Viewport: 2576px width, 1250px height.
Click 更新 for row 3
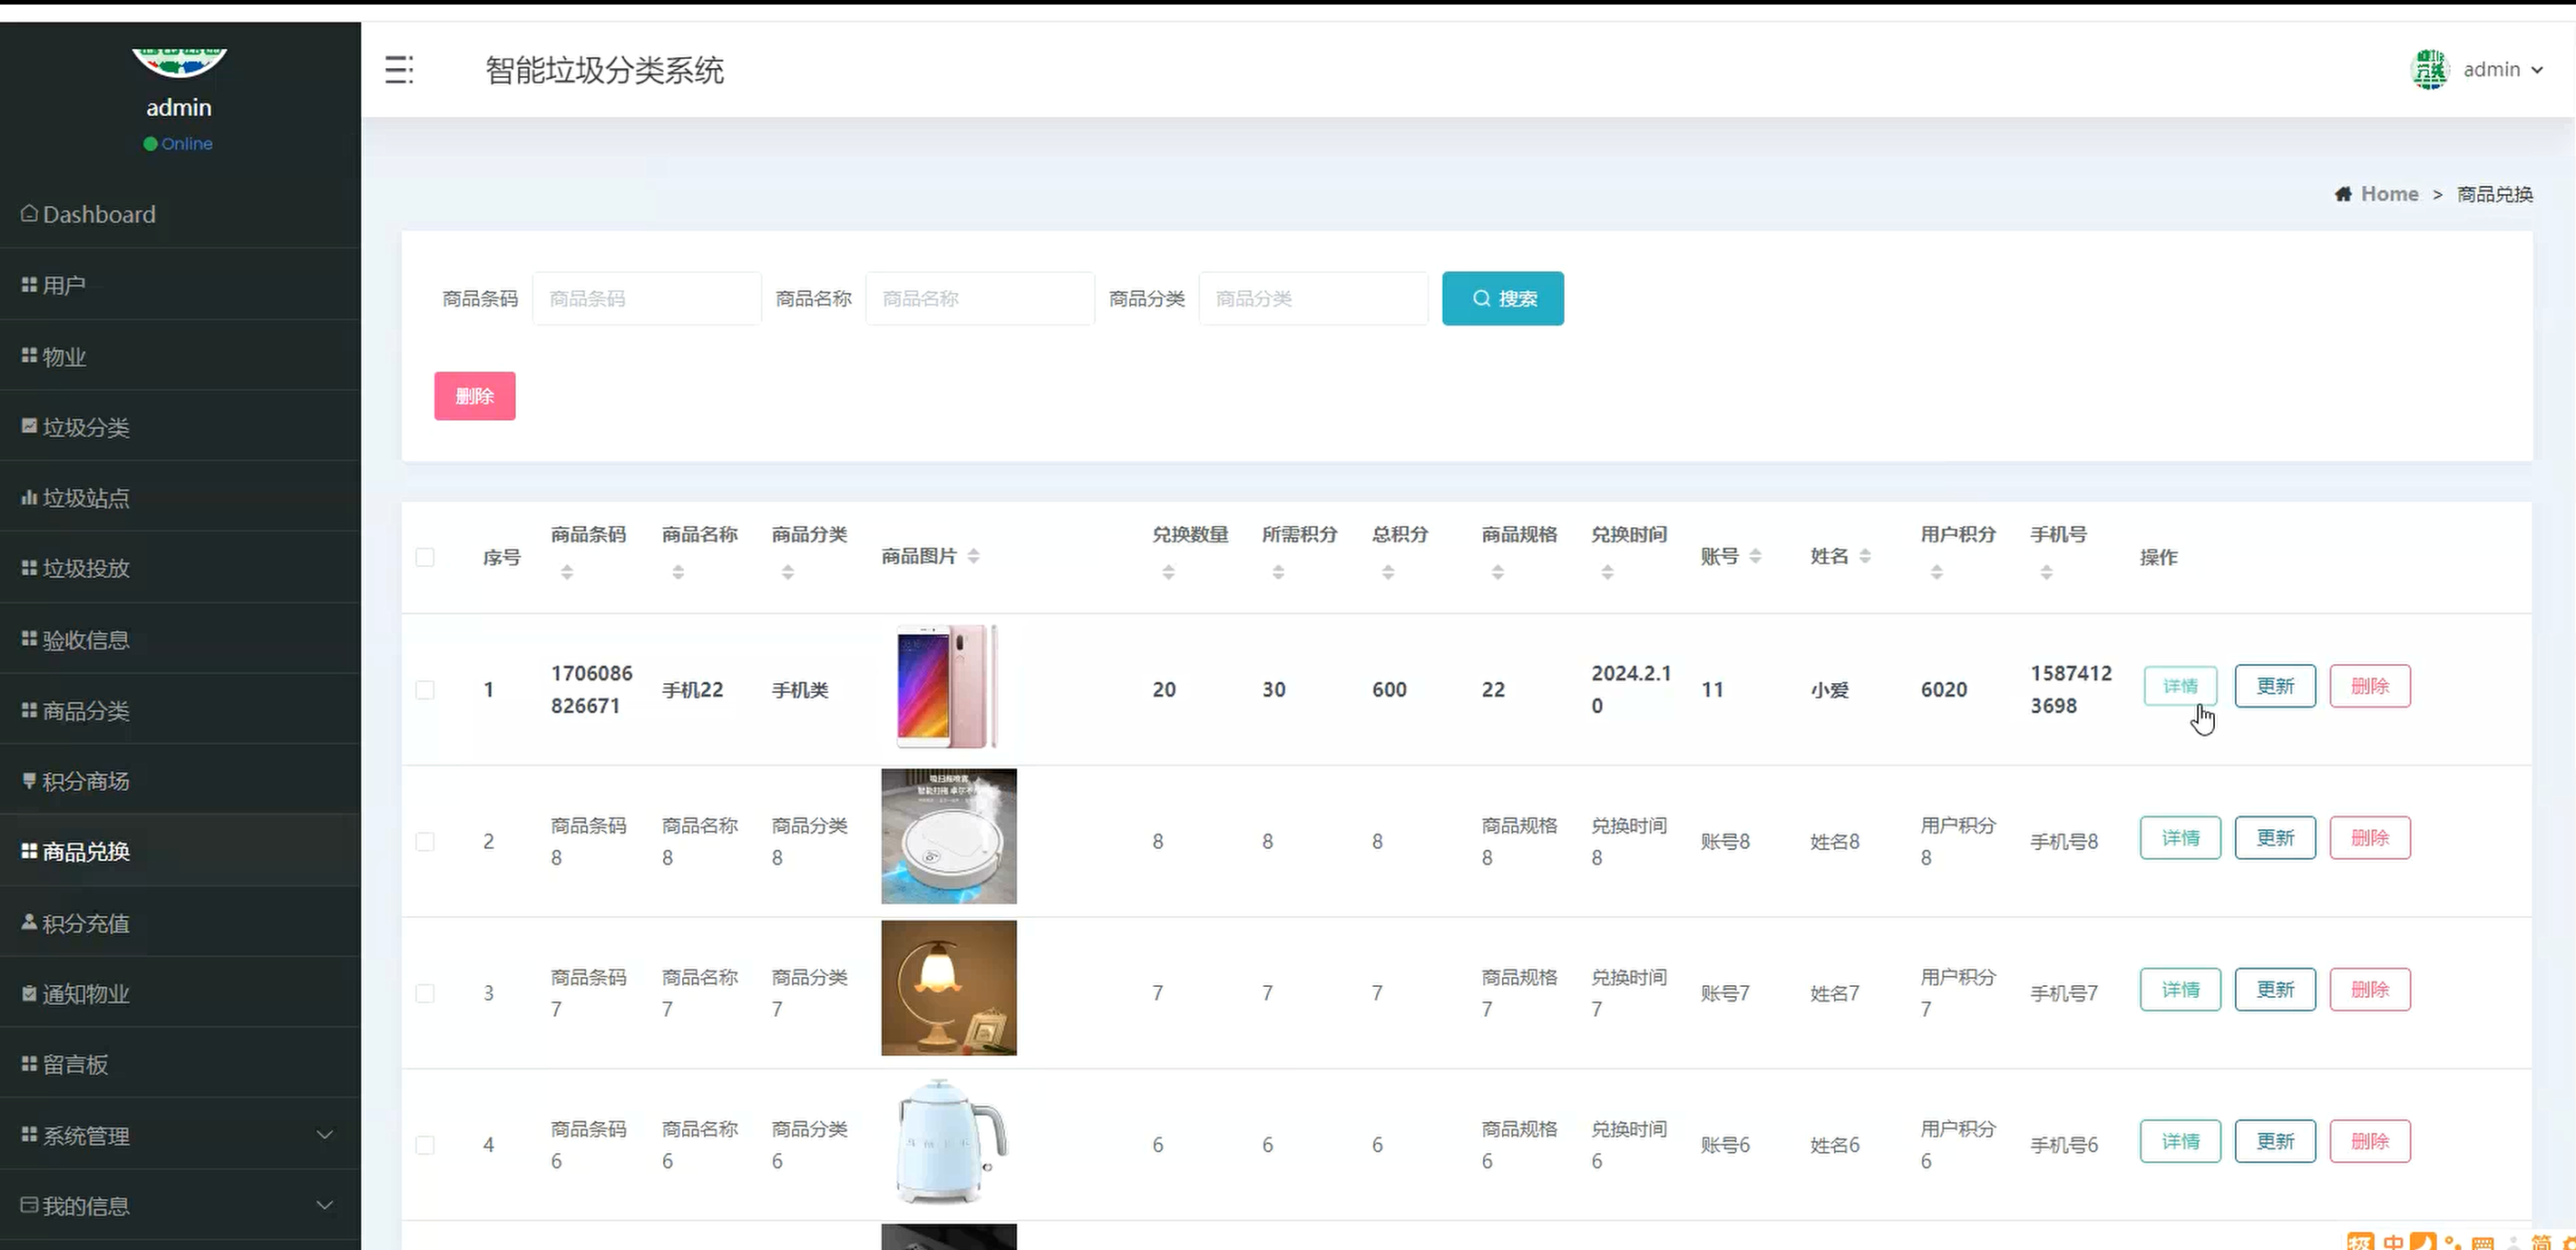pos(2275,990)
